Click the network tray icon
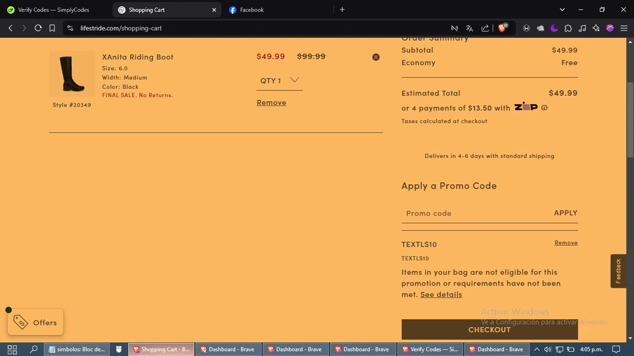The image size is (634, 356). [559, 349]
